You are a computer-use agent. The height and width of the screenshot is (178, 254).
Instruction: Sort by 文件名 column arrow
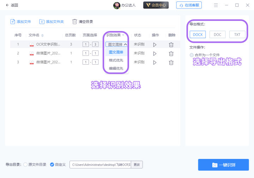(42, 35)
